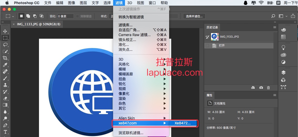Create new snapshot with camera icon

tap(261, 88)
